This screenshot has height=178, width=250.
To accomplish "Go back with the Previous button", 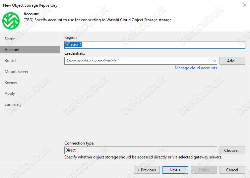I will (x=147, y=170).
